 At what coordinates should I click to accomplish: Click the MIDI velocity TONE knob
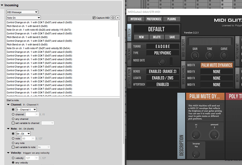209,55
